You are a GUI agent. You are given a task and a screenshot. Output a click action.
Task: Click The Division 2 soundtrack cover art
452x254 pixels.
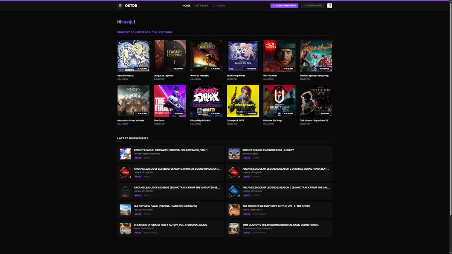234,229
